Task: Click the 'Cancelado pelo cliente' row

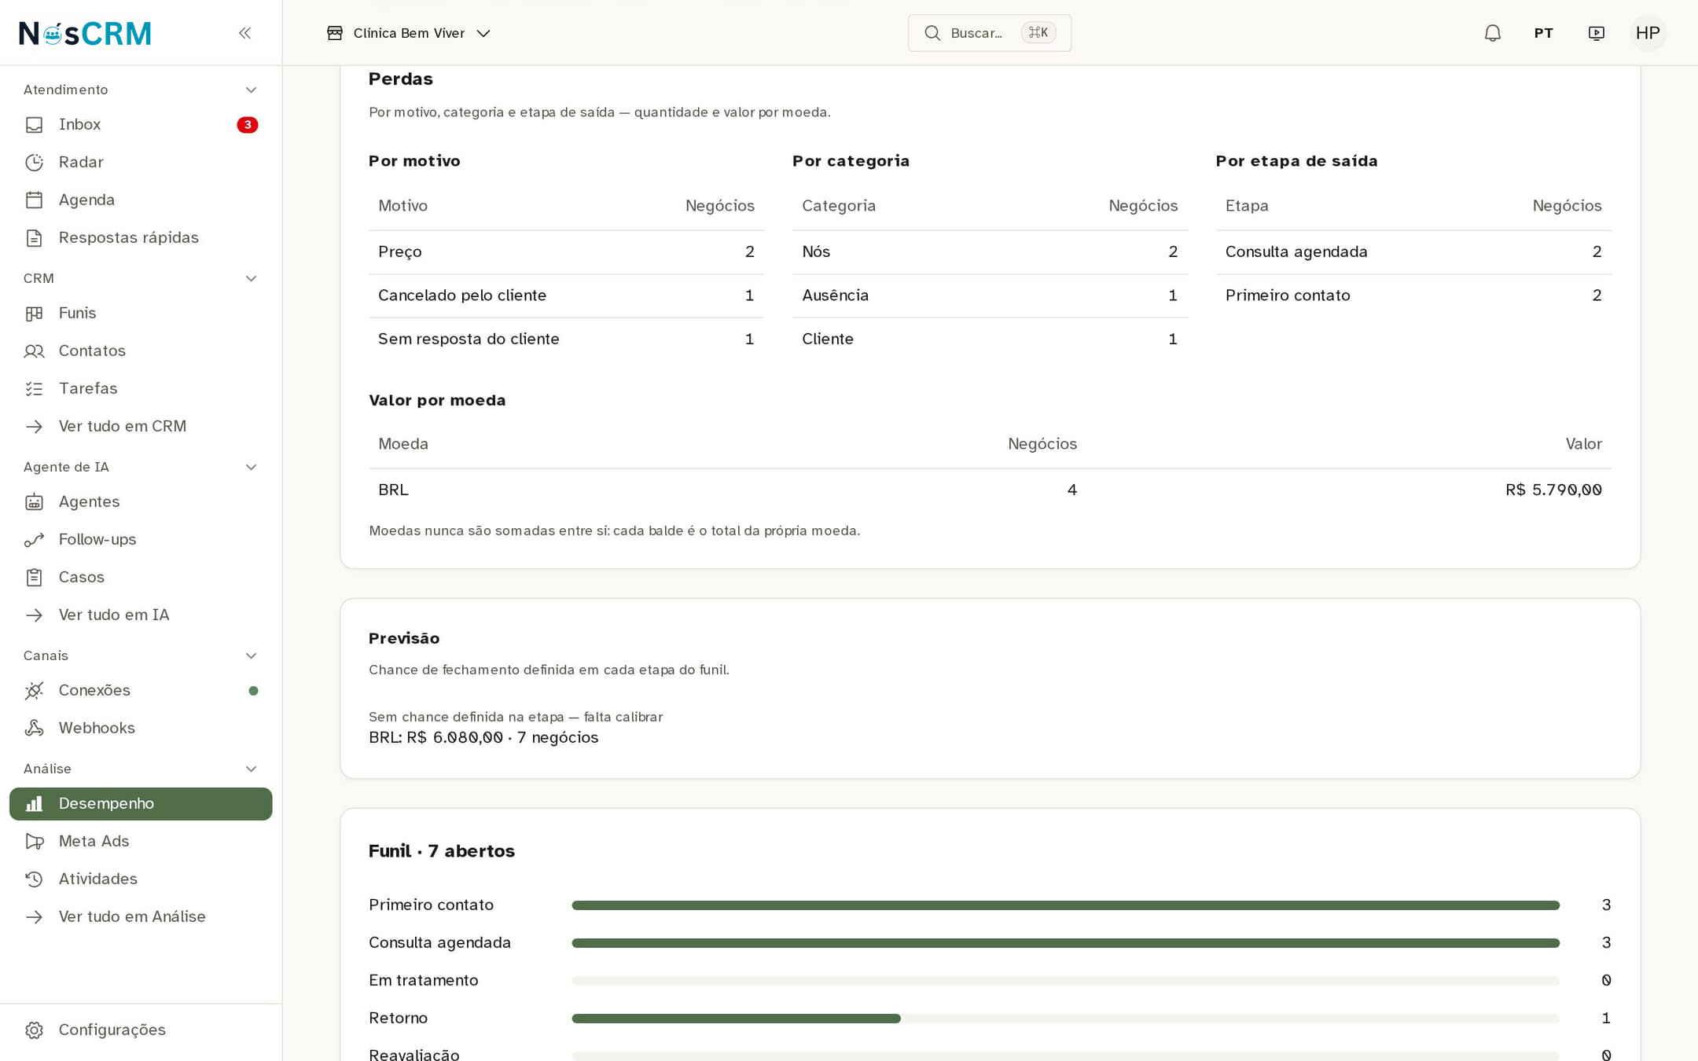Action: click(566, 296)
